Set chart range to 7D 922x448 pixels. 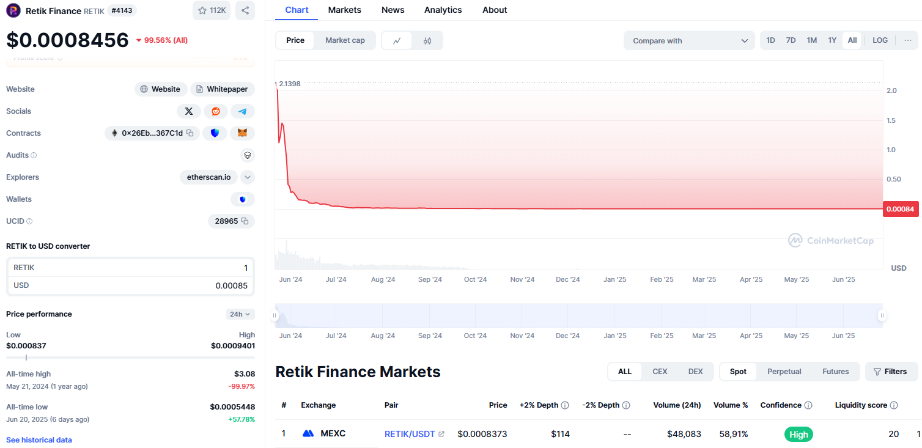(791, 40)
